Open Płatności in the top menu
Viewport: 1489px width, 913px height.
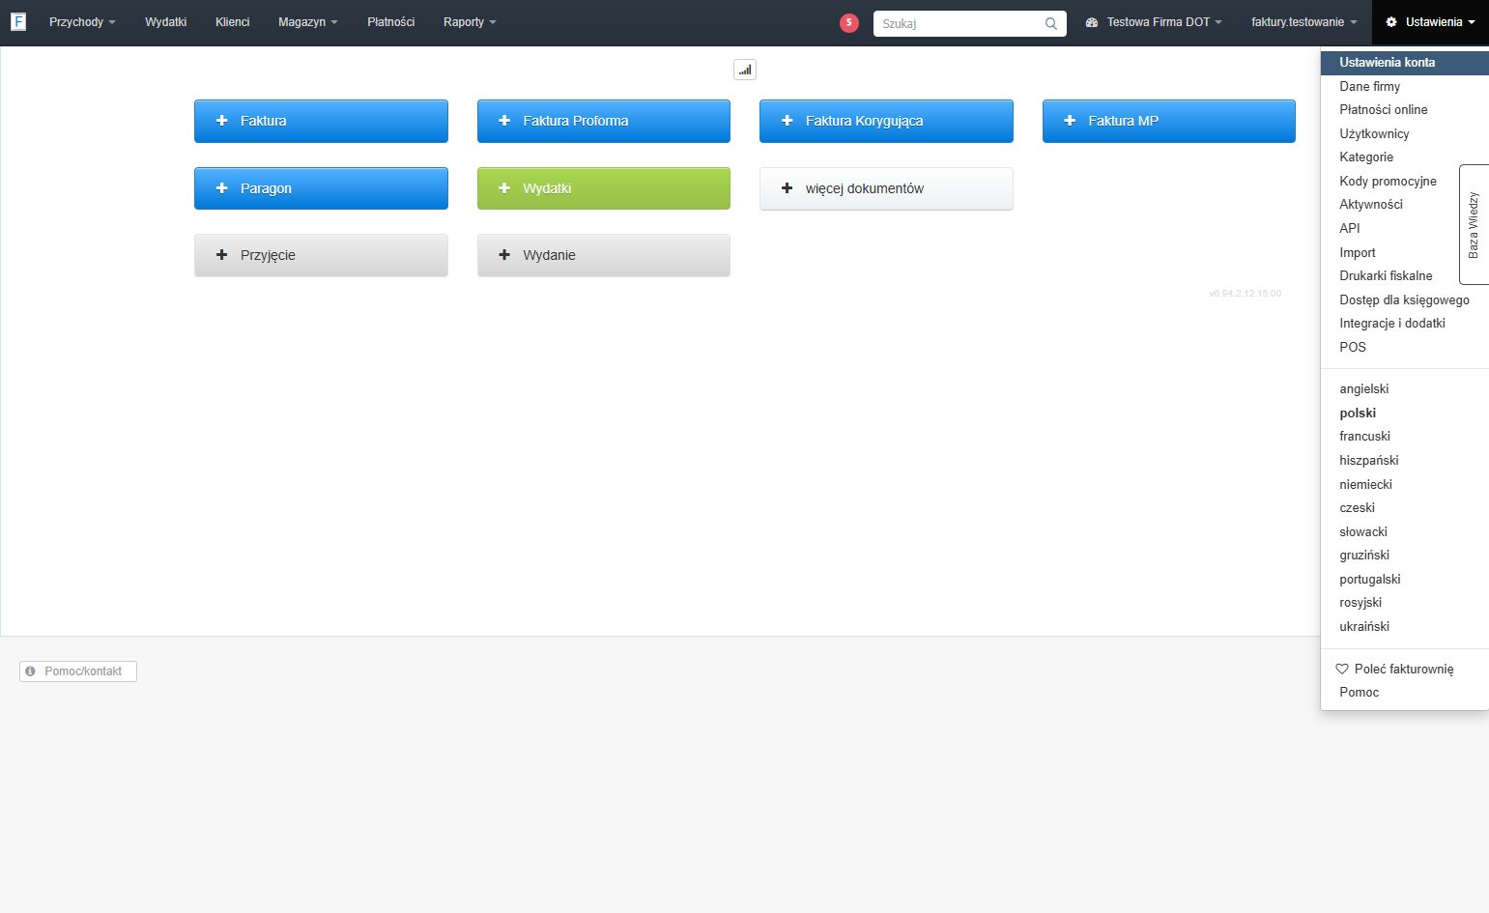[390, 22]
